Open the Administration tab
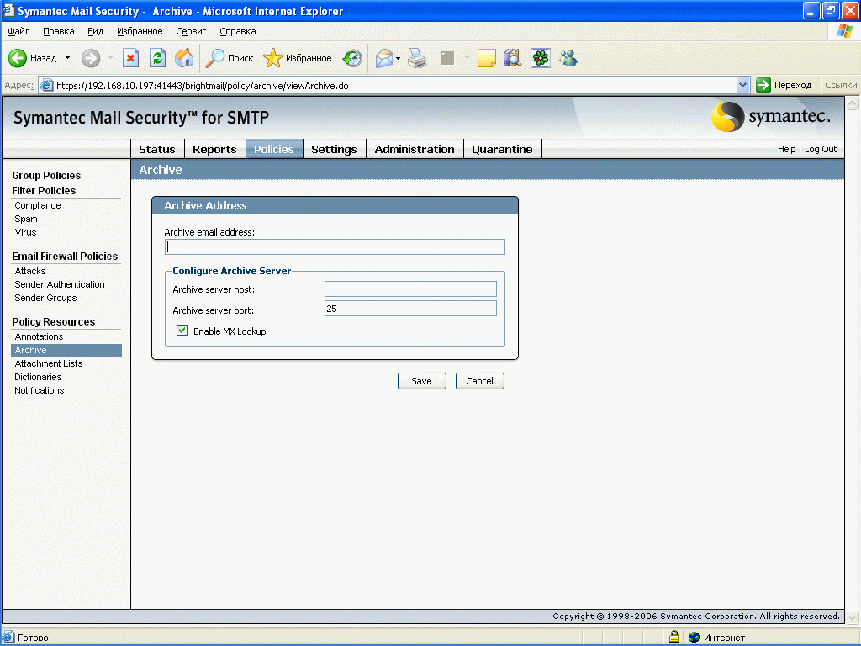 (415, 149)
